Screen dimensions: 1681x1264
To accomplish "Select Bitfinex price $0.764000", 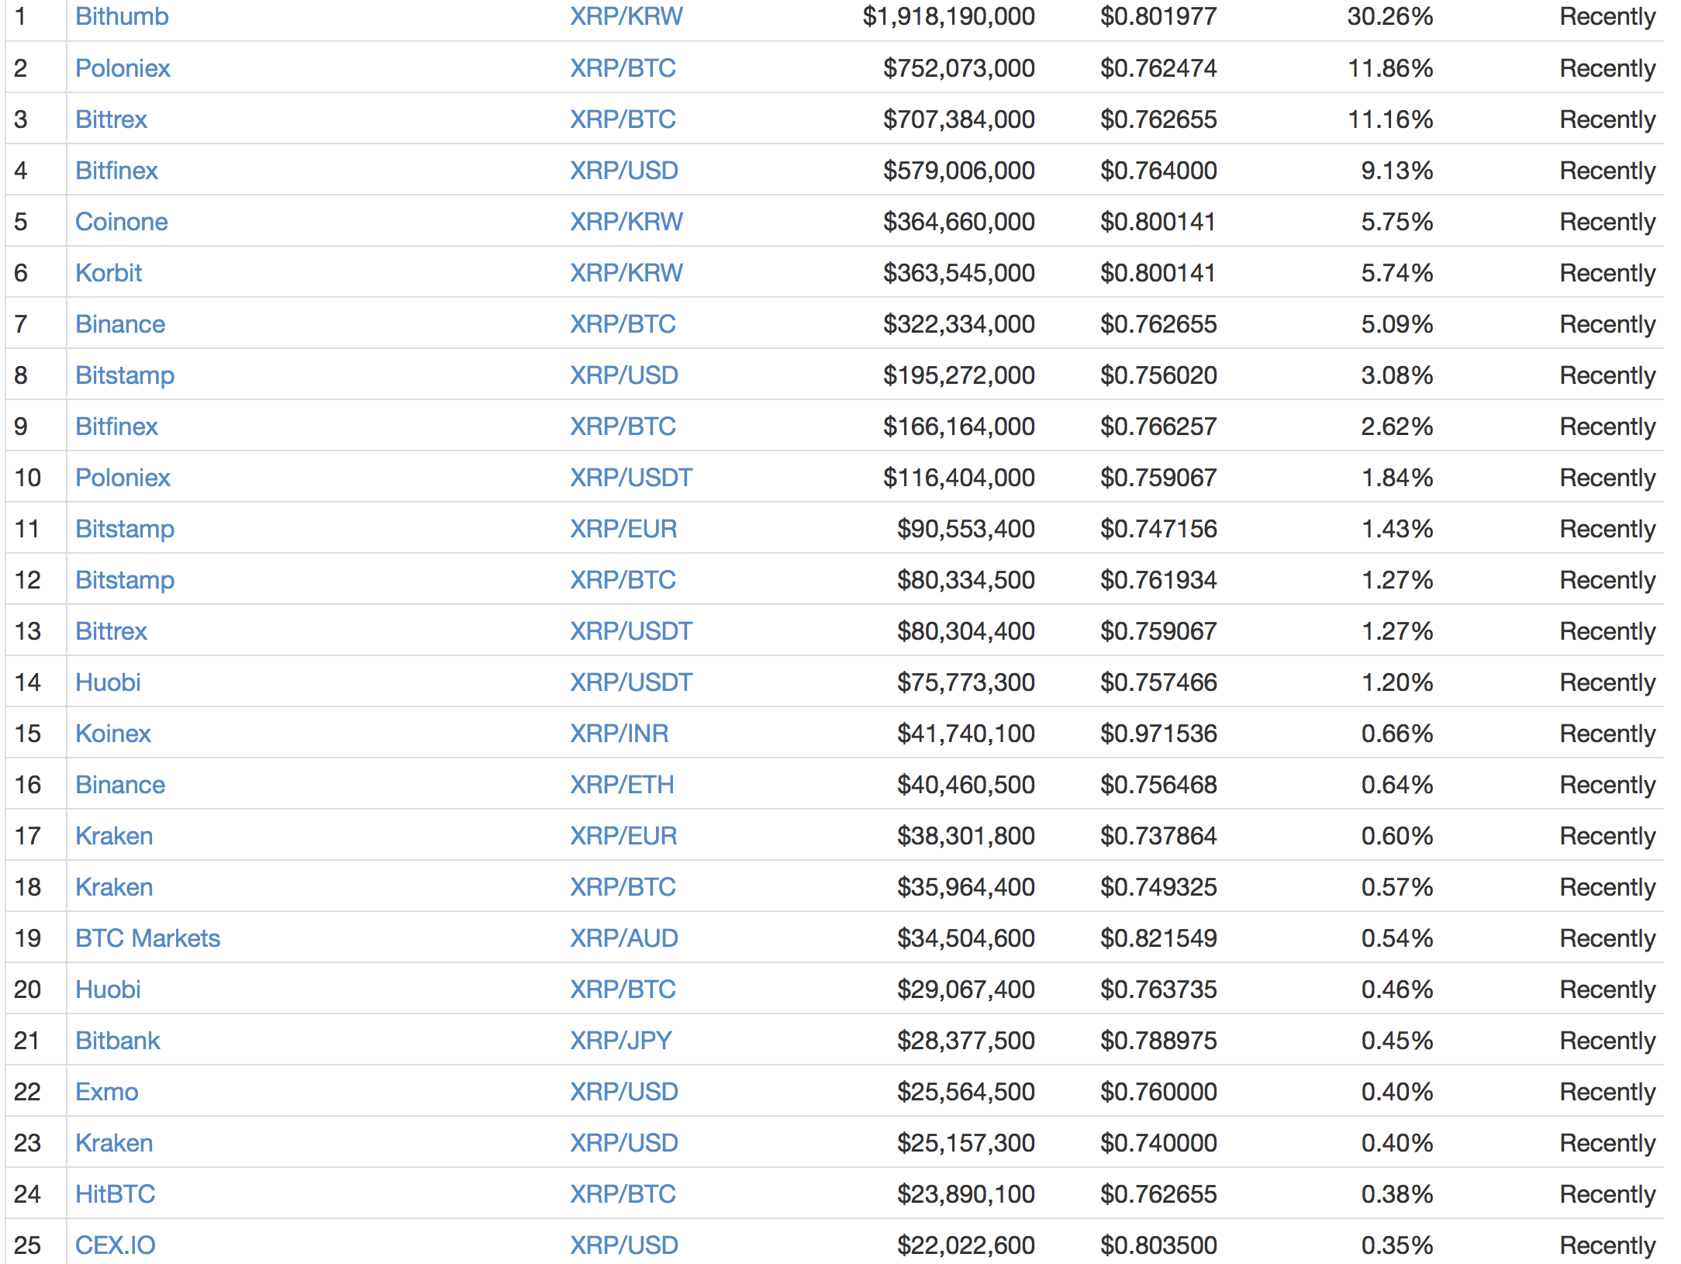I will point(1158,170).
